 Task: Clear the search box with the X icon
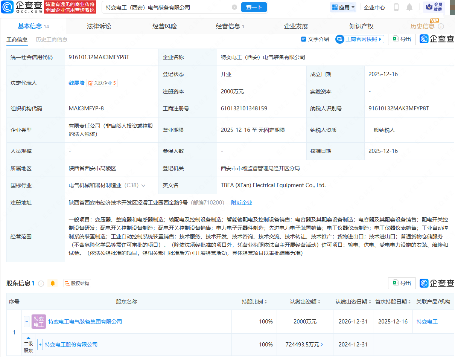(x=234, y=7)
